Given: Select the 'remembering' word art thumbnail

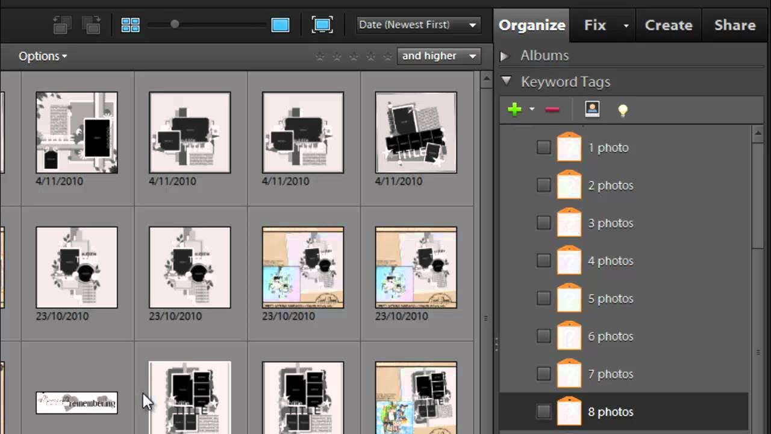Looking at the screenshot, I should (x=76, y=403).
